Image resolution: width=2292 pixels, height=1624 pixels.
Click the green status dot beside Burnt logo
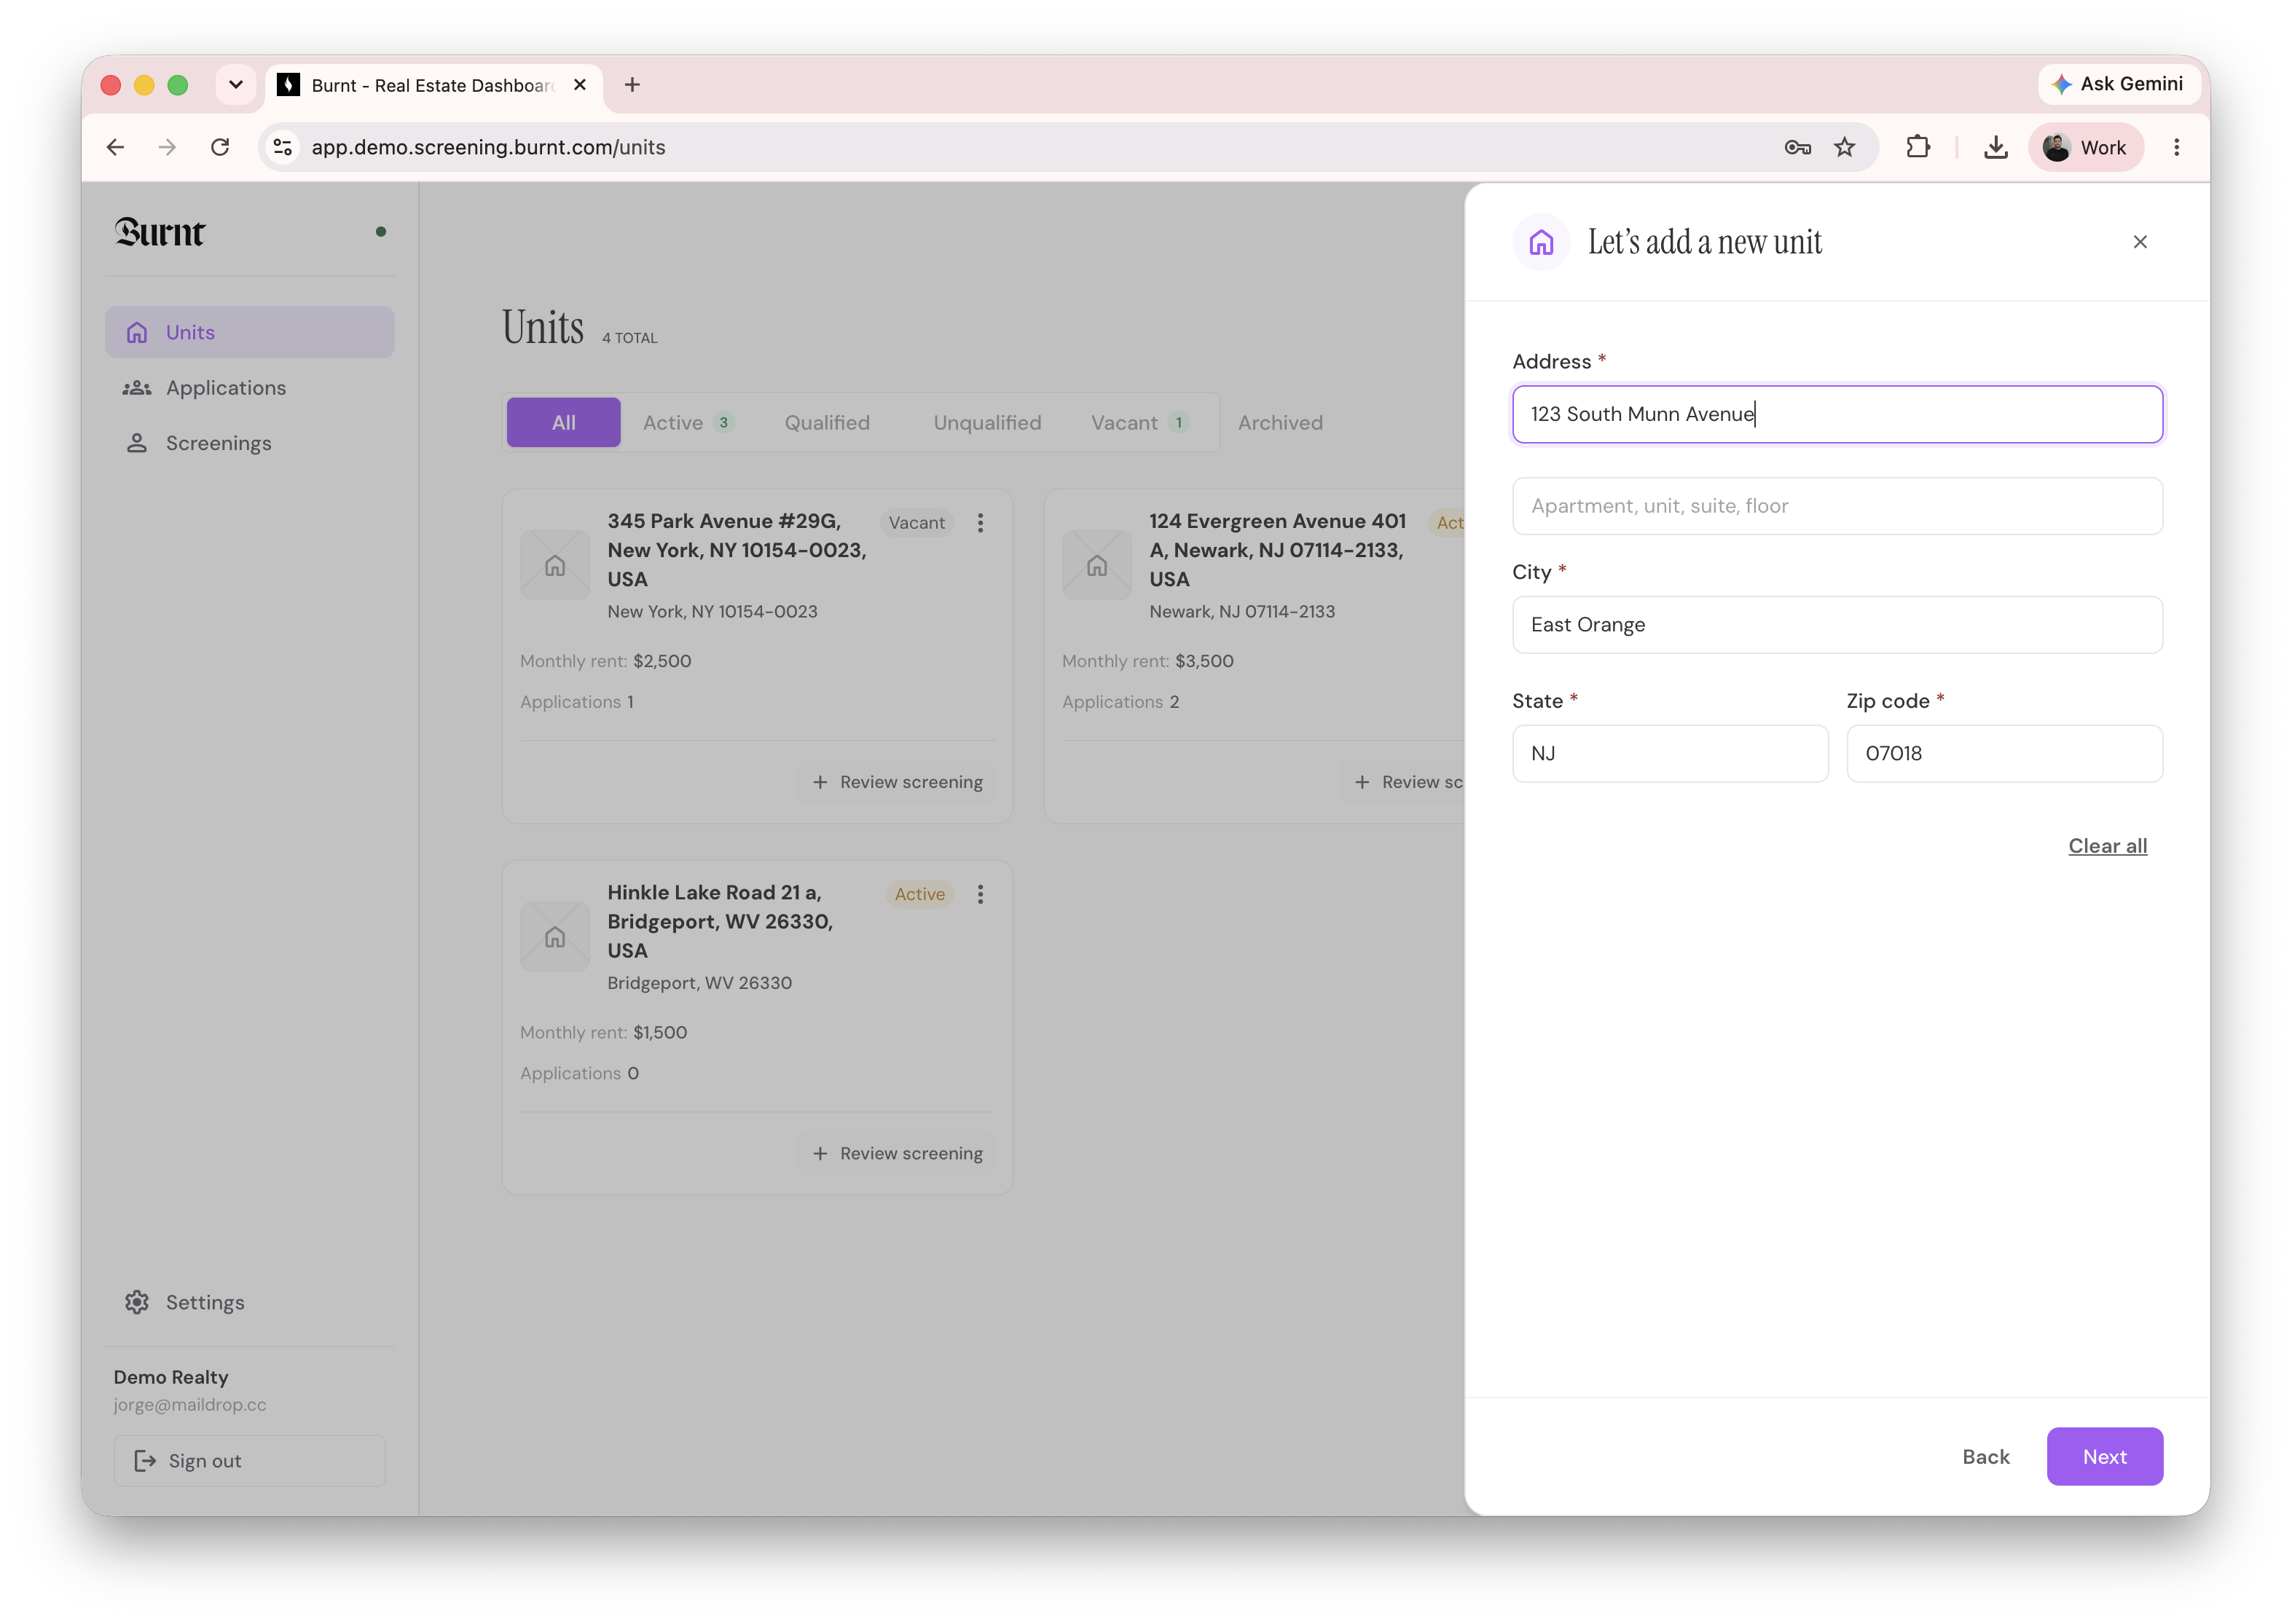381,232
